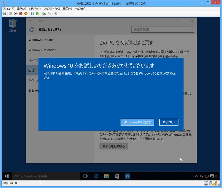Click the 状態: 実行中 status text
222x188 pixels.
click(10, 183)
